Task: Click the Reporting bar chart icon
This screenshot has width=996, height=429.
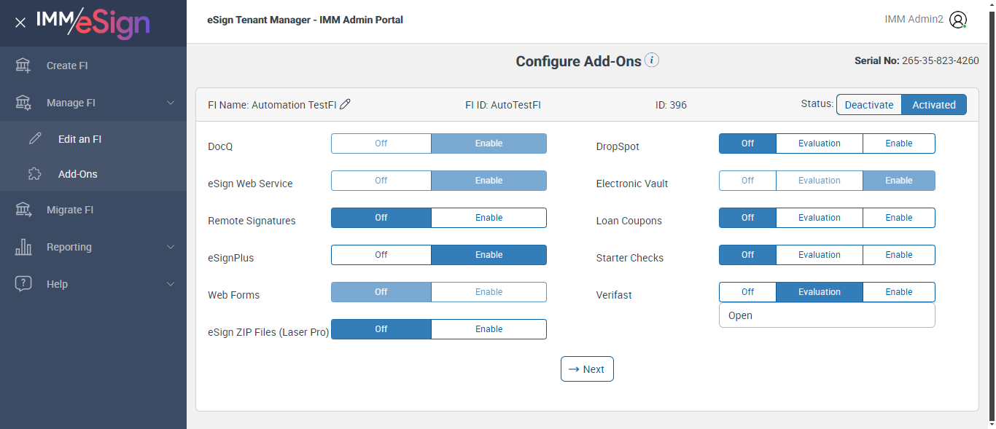Action: (x=23, y=247)
